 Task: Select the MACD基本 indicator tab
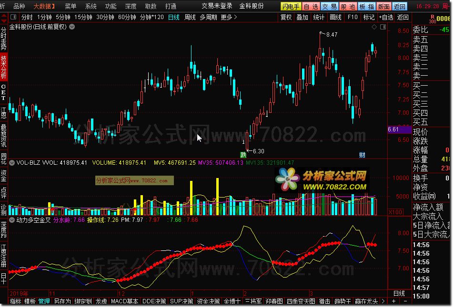tap(124, 301)
